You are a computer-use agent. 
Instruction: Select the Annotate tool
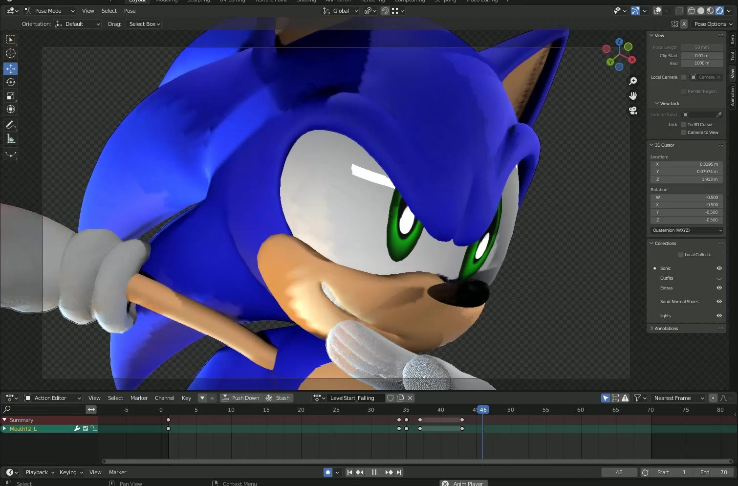[11, 125]
